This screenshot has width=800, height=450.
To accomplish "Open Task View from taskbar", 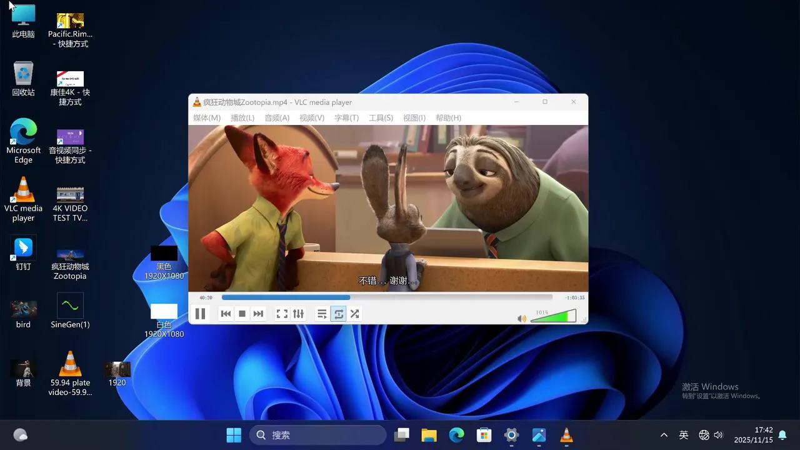I will (x=401, y=435).
